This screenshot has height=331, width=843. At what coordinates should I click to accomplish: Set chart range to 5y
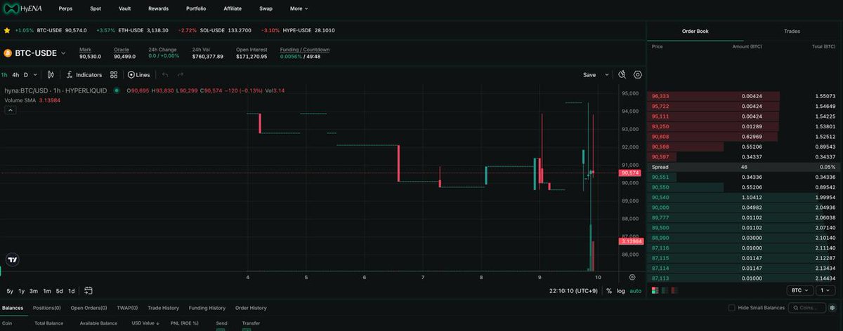pyautogui.click(x=10, y=291)
